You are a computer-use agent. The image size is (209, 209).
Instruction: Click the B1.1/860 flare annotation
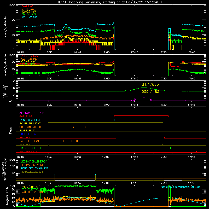click(150, 84)
